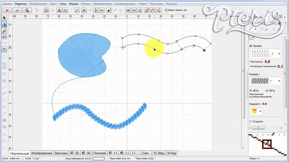
Task: Click the zoom 1:1 tool in left toolbar
Action: click(x=5, y=37)
